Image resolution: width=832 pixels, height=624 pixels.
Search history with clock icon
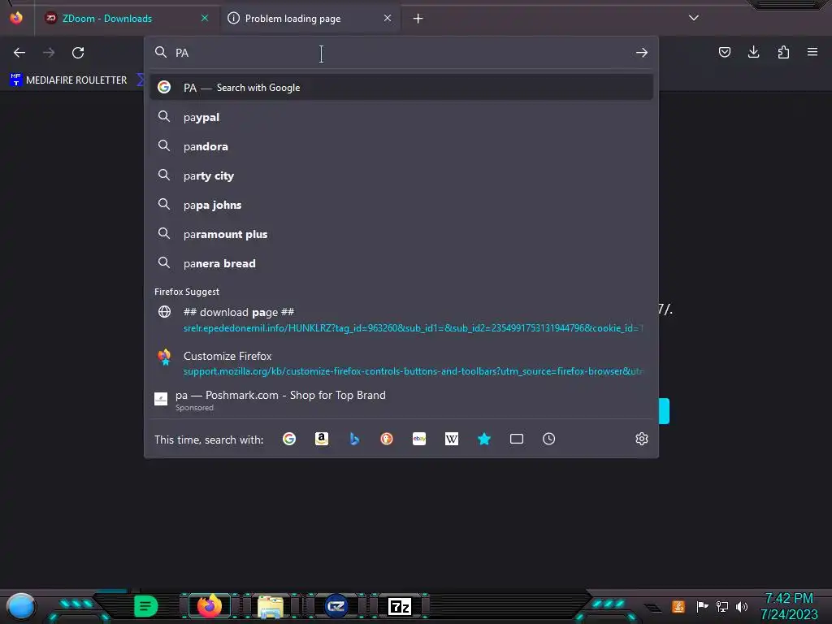tap(548, 439)
